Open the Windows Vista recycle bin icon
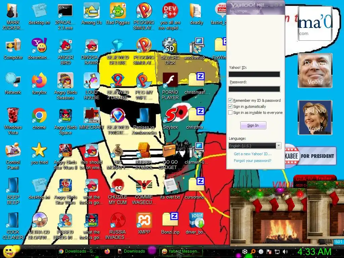The image size is (344, 258). 13,121
